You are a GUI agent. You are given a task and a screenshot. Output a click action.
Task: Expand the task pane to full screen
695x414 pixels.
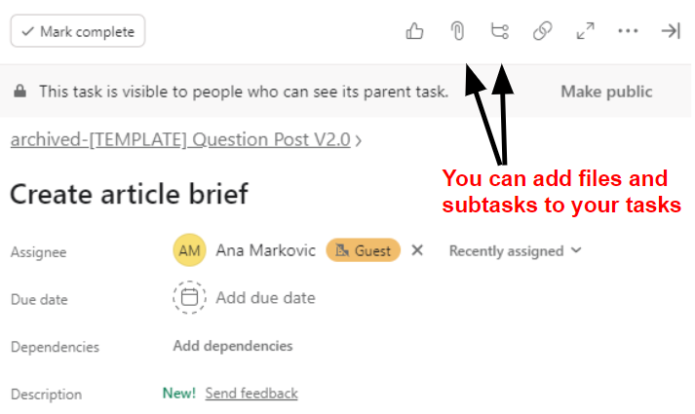tap(586, 31)
